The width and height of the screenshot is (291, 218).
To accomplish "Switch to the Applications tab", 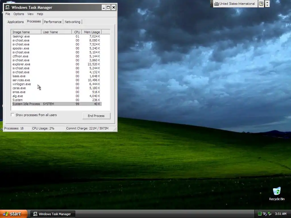I will point(16,22).
